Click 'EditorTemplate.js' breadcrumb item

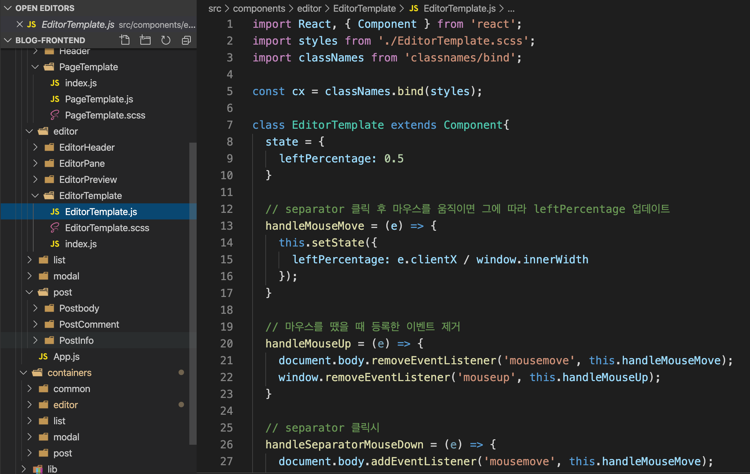pos(459,8)
